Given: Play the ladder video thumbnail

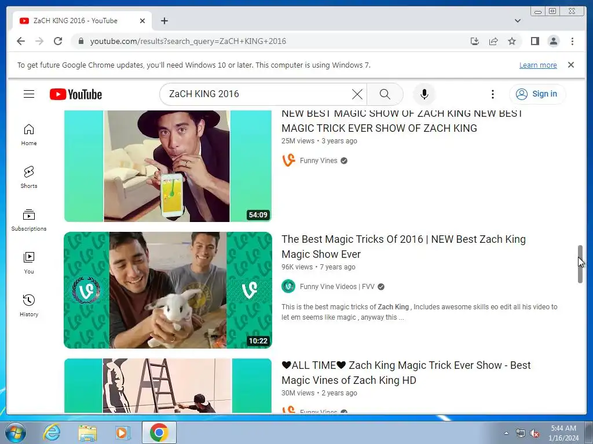Looking at the screenshot, I should (x=168, y=386).
